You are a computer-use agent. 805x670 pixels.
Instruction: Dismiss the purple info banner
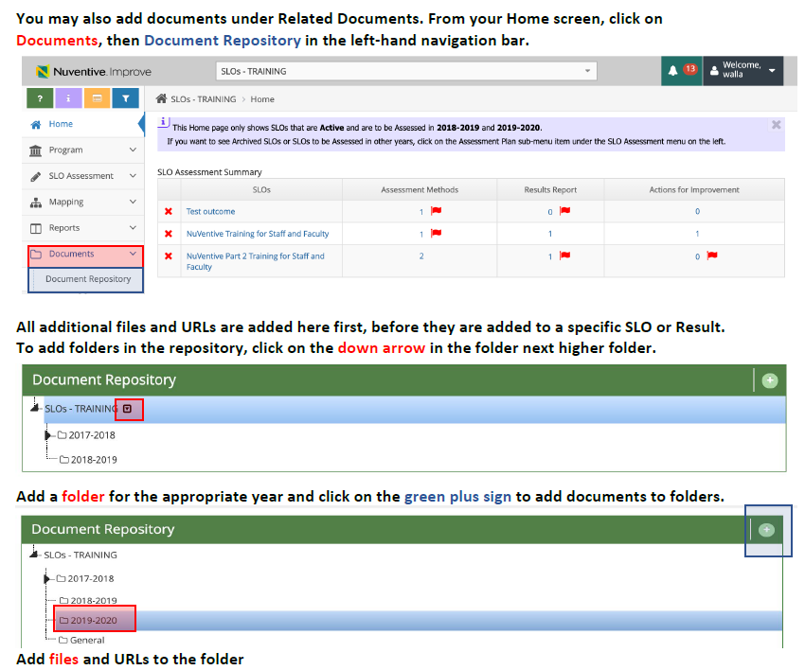click(x=776, y=125)
